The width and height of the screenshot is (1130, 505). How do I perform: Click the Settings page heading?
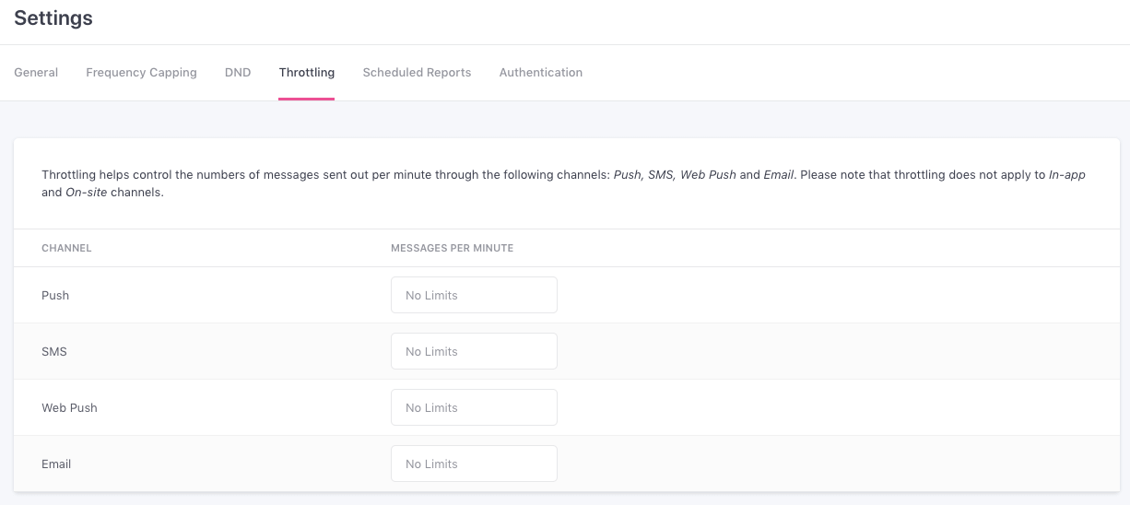click(x=53, y=18)
